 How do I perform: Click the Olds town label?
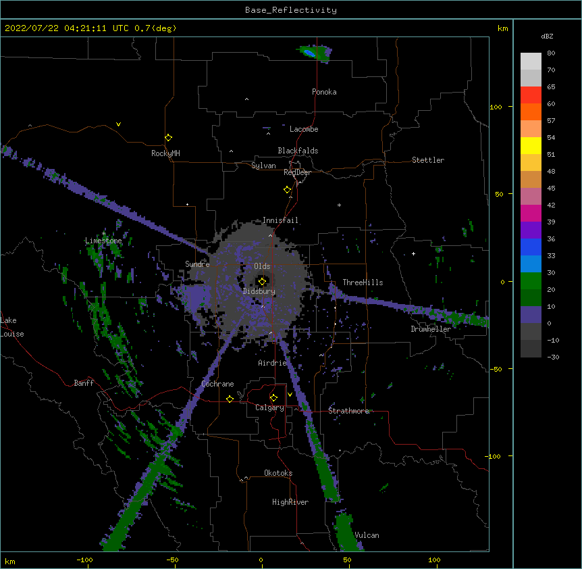tap(262, 266)
